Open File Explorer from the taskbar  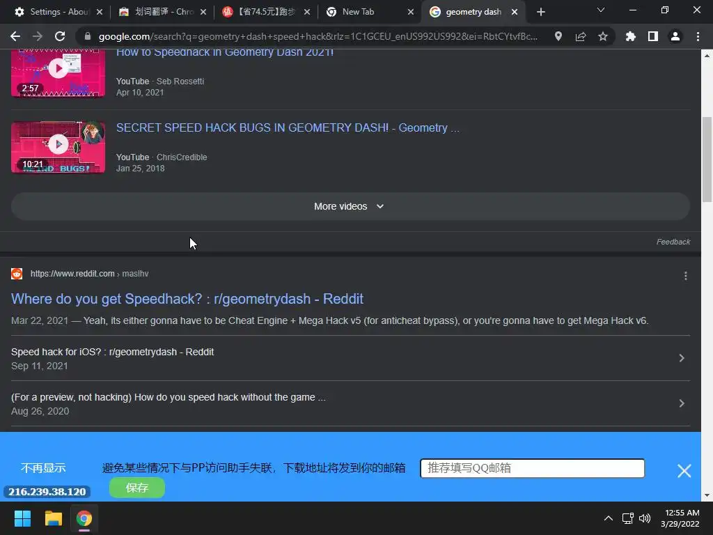point(53,518)
